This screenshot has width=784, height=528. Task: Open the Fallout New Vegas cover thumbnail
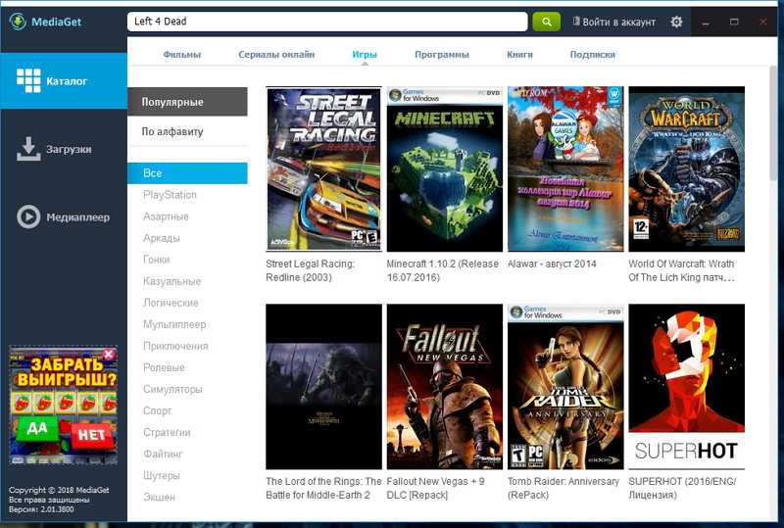tap(445, 387)
